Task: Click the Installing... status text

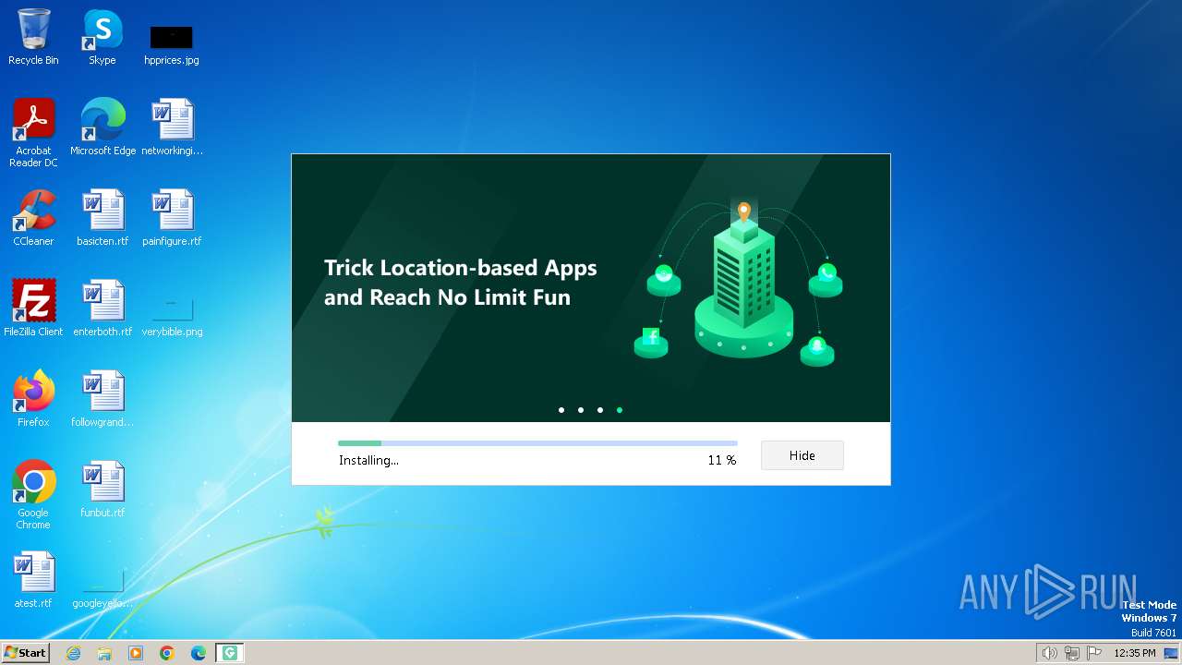Action: [x=368, y=460]
